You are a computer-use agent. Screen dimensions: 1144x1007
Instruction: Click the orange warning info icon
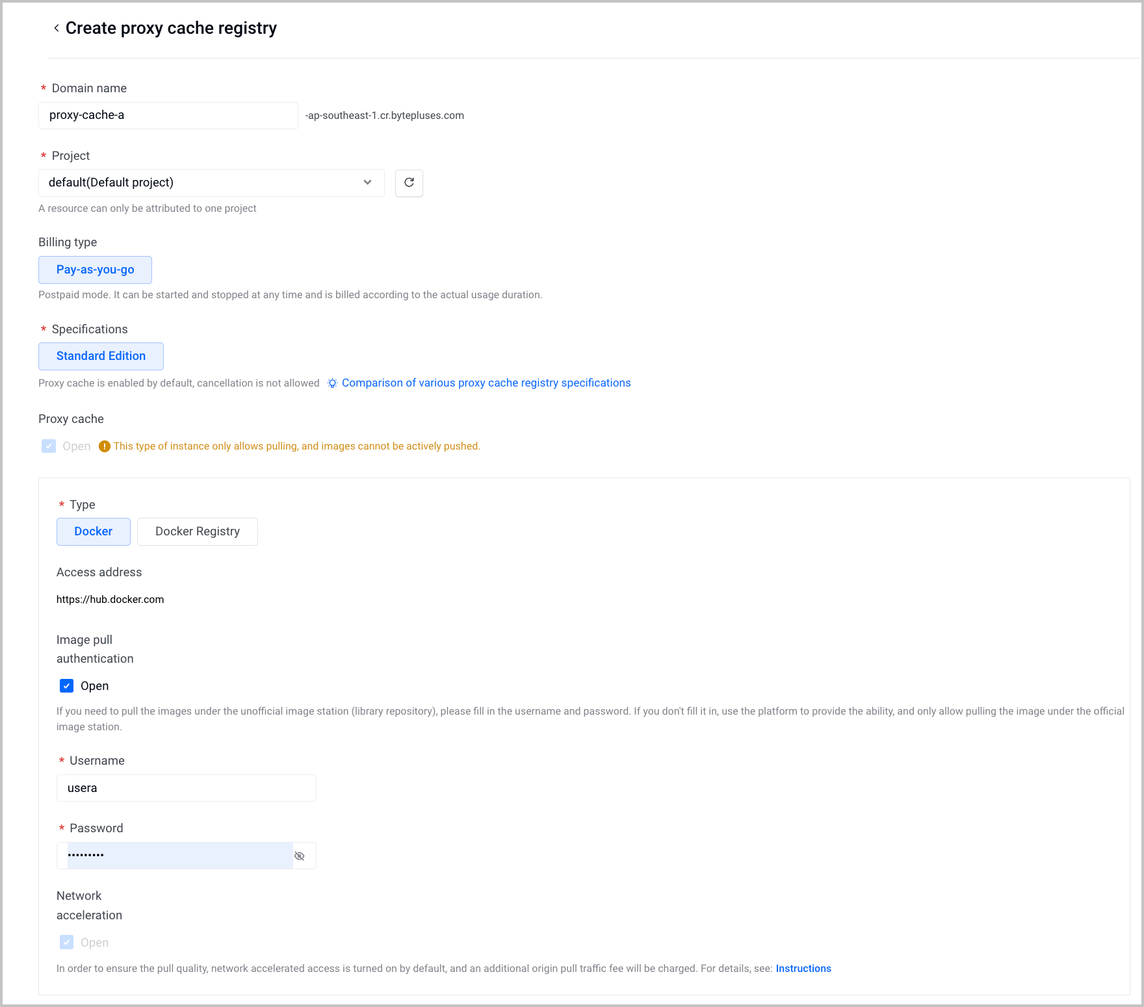tap(104, 446)
